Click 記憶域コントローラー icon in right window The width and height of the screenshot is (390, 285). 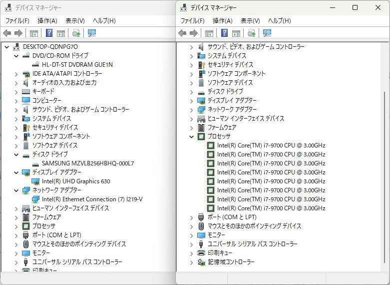(x=201, y=262)
